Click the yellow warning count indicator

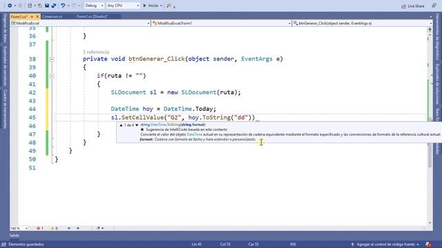[x=54, y=228]
